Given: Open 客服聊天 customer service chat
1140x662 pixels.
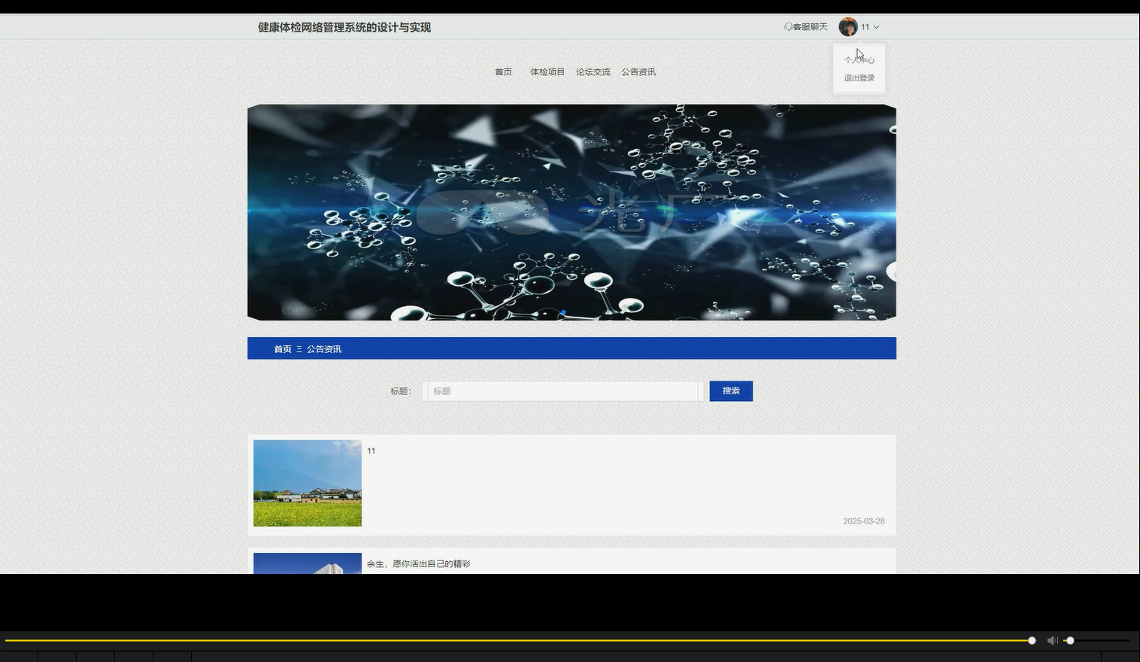Looking at the screenshot, I should tap(805, 27).
